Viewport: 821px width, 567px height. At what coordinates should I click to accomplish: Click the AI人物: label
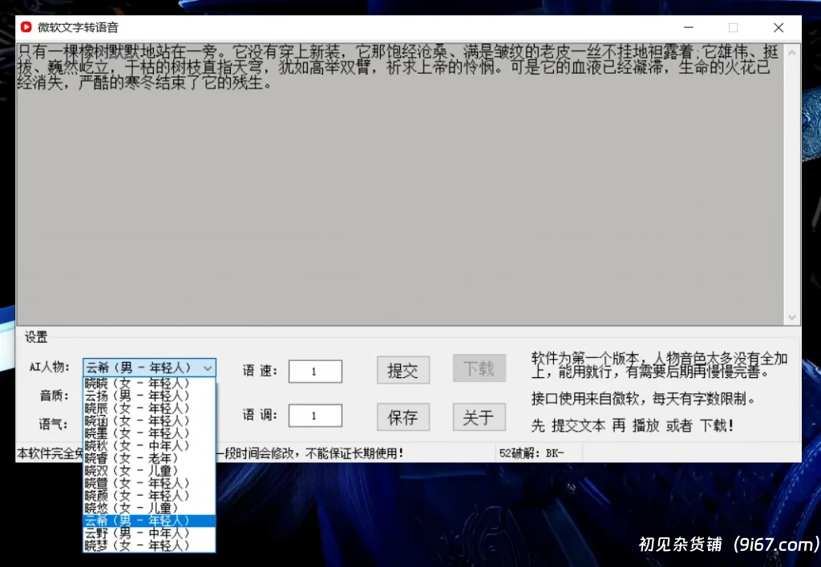49,367
